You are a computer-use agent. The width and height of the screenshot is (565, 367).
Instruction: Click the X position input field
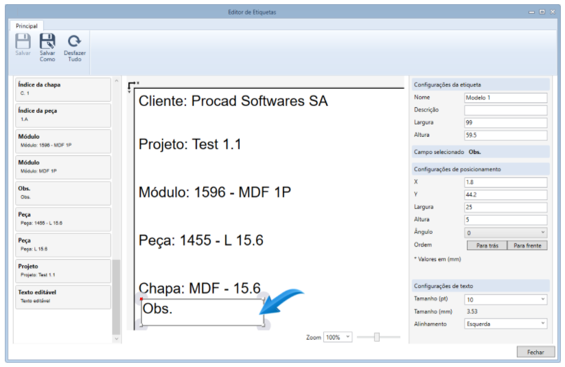click(x=505, y=182)
